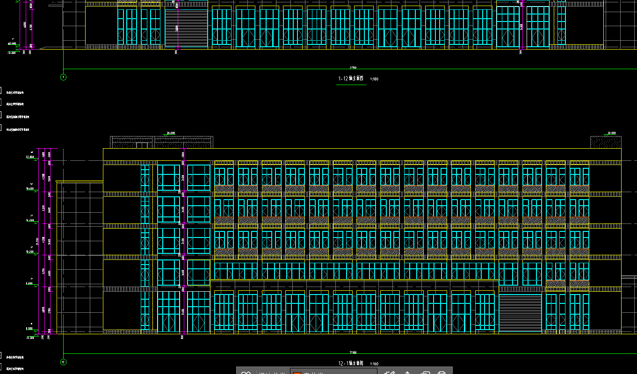The width and height of the screenshot is (637, 374).
Task: Select the "12-1 轴立面图" drawing title
Action: click(x=351, y=363)
